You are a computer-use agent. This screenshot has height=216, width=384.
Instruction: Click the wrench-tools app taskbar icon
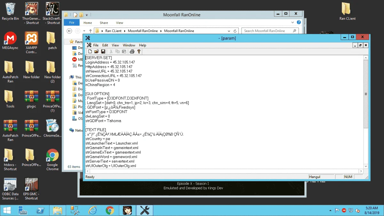click(145, 210)
